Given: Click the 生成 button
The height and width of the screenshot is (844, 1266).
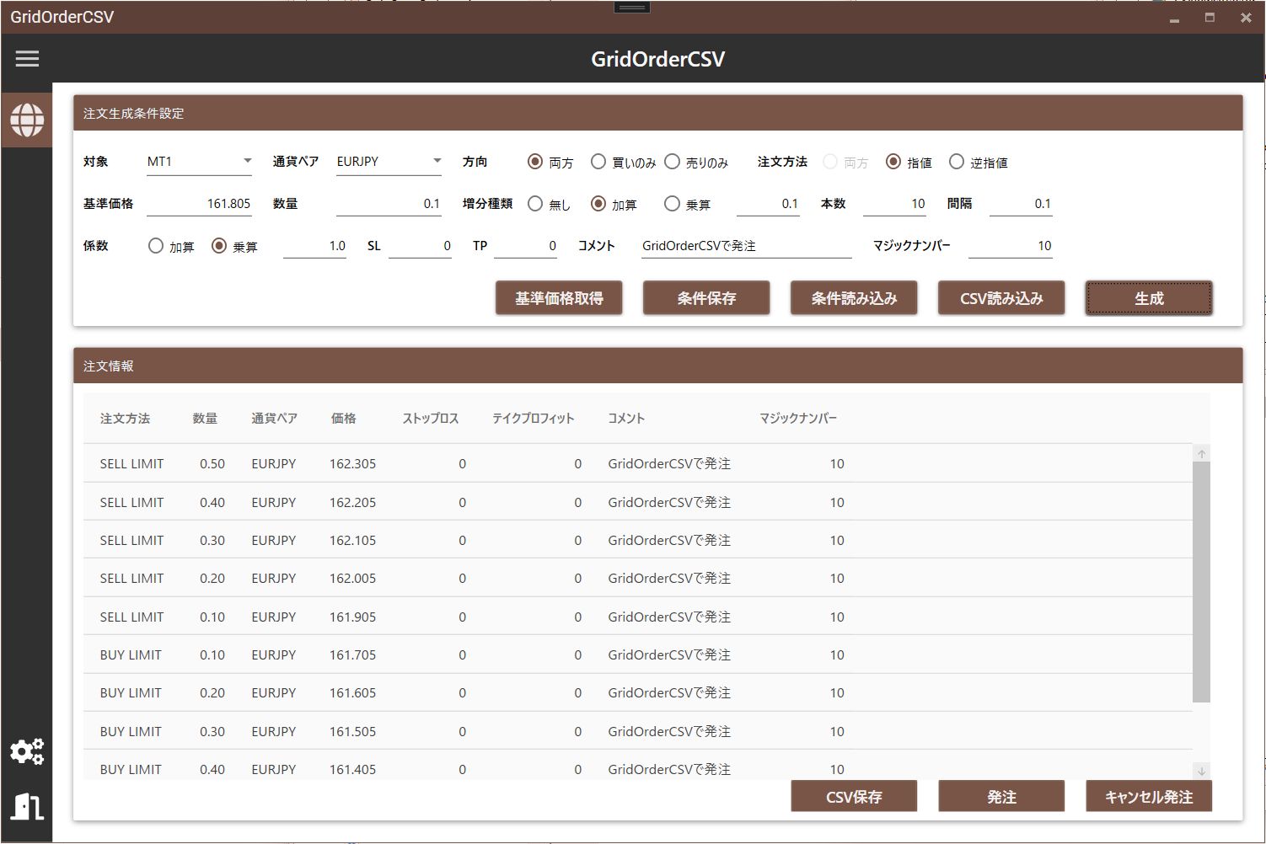Looking at the screenshot, I should pos(1148,298).
